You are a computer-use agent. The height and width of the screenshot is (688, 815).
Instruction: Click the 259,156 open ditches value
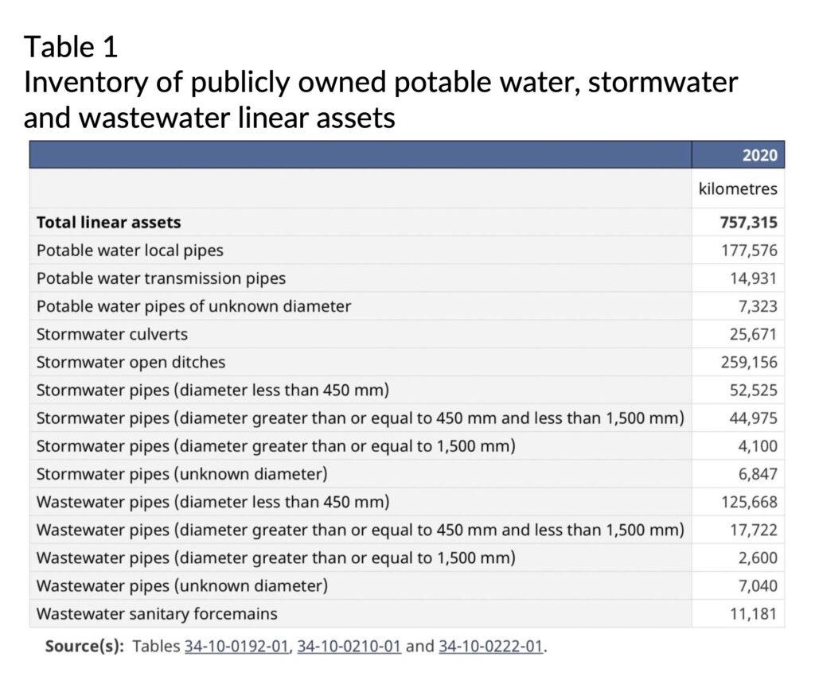point(749,362)
